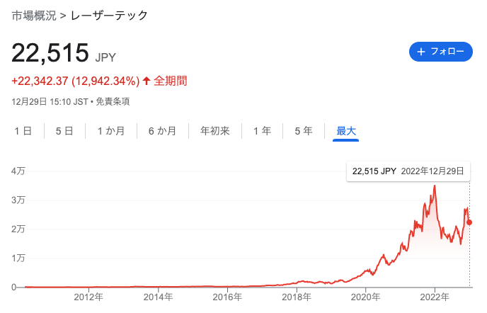Follow stock with フォロー button

pyautogui.click(x=441, y=52)
